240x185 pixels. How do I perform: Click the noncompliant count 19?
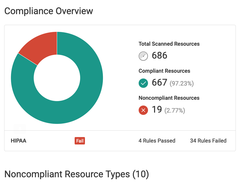(x=157, y=109)
